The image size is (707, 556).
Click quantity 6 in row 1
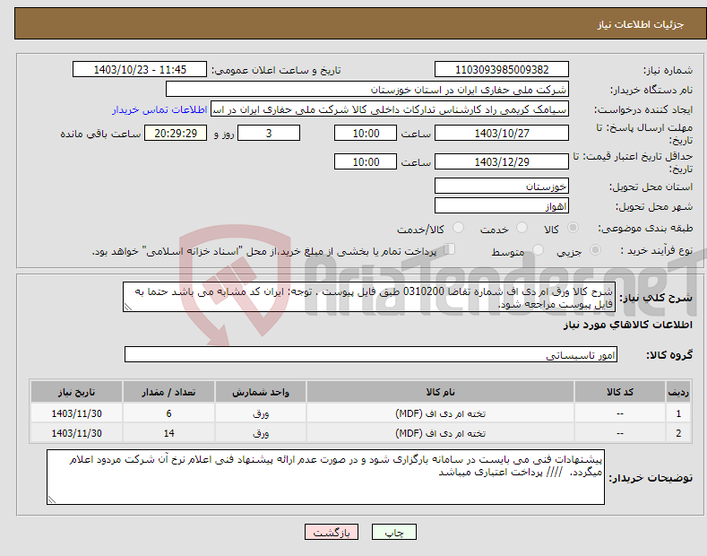168,413
